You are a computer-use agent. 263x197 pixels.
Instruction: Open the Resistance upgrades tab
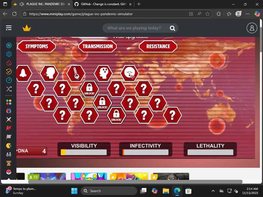point(158,46)
